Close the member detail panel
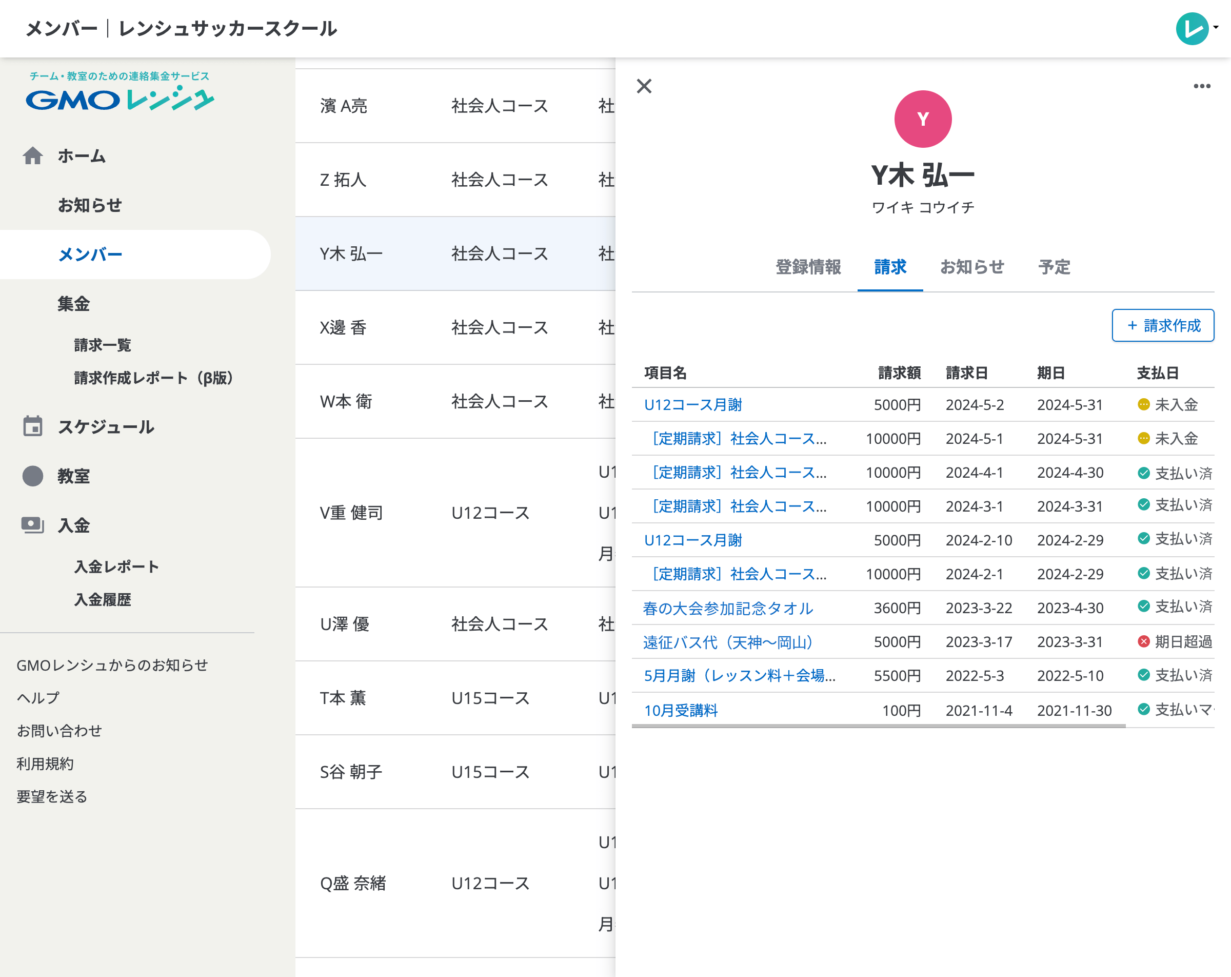This screenshot has width=1231, height=977. tap(645, 87)
